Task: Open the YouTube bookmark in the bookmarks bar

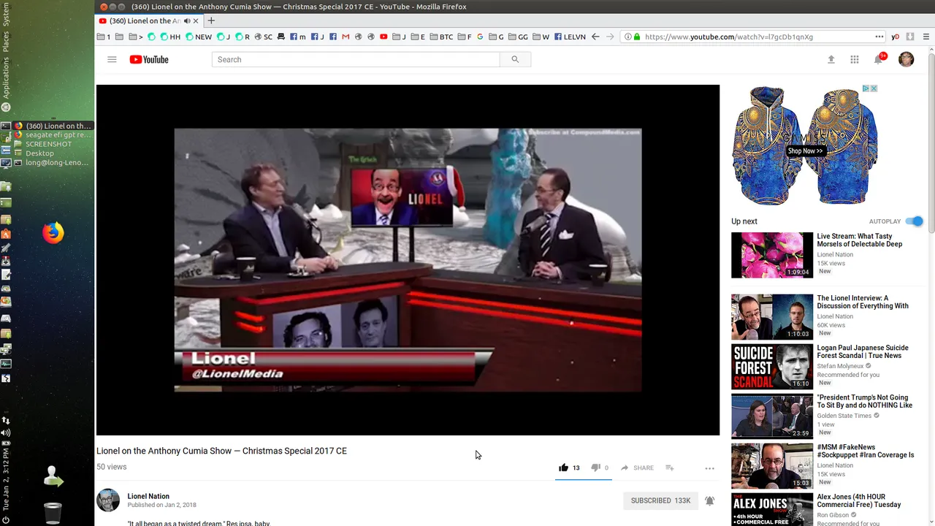Action: coord(383,37)
